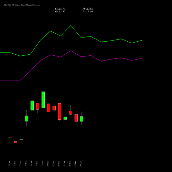Image resolution: width=172 pixels, height=172 pixels.
Task: Click the 30 Jun date axis label
Action: [81, 164]
